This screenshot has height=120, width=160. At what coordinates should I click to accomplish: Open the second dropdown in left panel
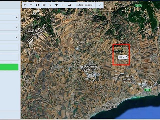click(x=9, y=27)
